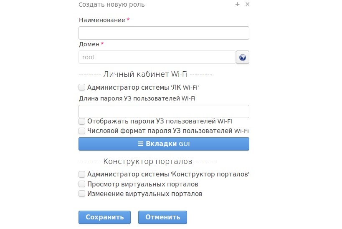This screenshot has width=342, height=229.
Task: Tick 'Просмотр виртуальных порталов' checkbox
Action: [x=82, y=184]
